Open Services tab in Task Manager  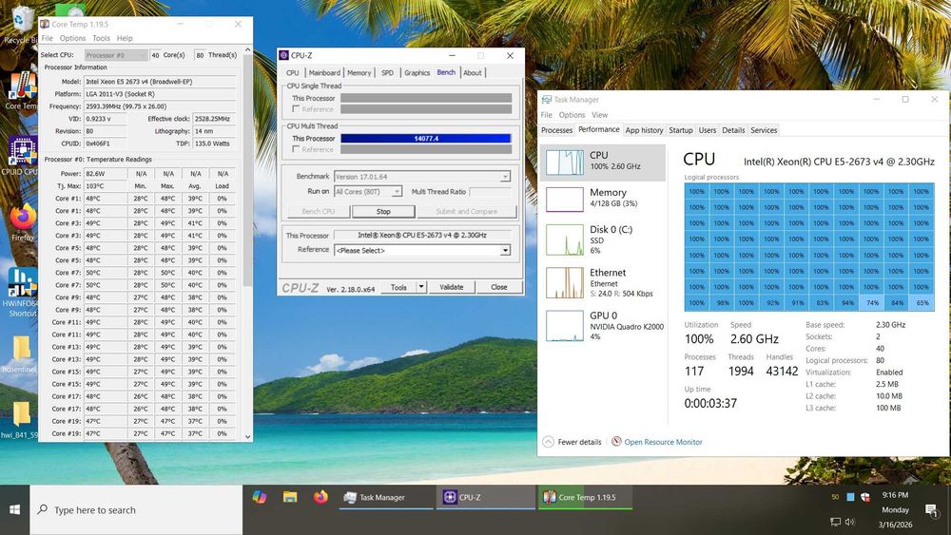pyautogui.click(x=764, y=130)
